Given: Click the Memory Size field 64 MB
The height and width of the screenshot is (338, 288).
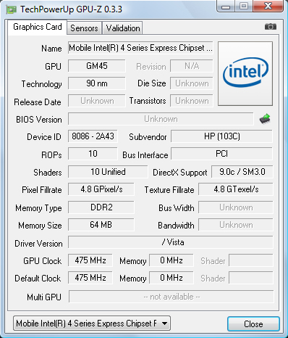Looking at the screenshot, I should click(x=101, y=225).
